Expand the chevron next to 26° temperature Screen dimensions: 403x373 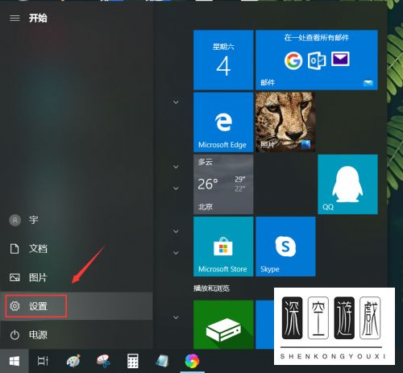coord(176,189)
